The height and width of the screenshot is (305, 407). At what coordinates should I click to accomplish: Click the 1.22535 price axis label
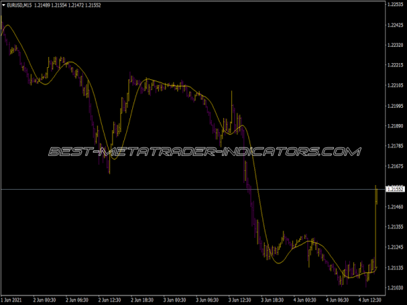(x=395, y=4)
